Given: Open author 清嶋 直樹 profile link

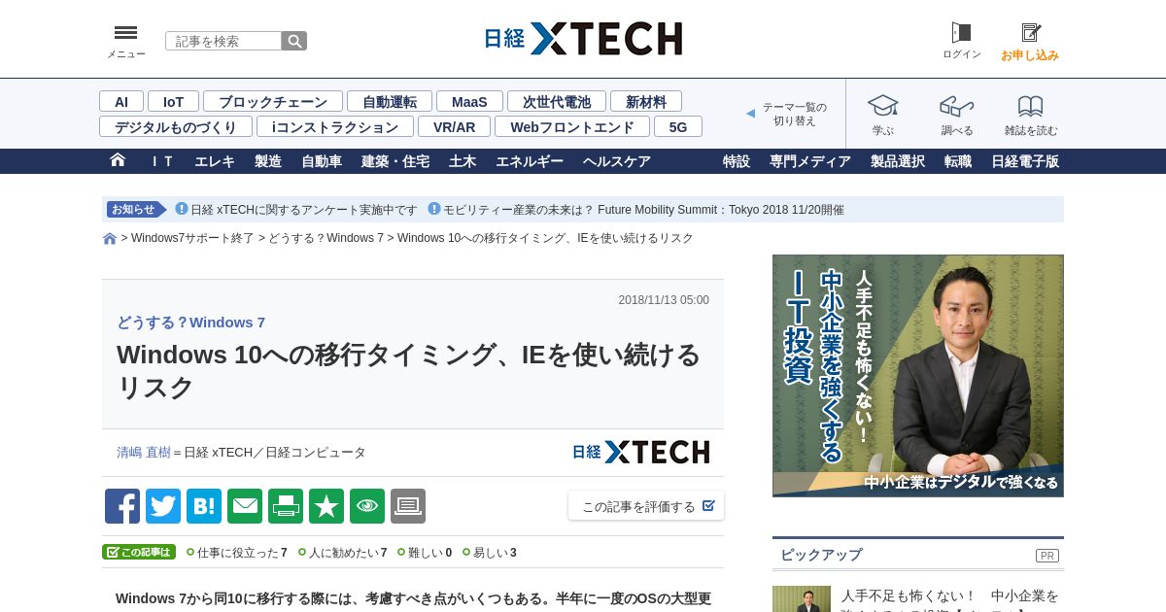Looking at the screenshot, I should tap(144, 453).
